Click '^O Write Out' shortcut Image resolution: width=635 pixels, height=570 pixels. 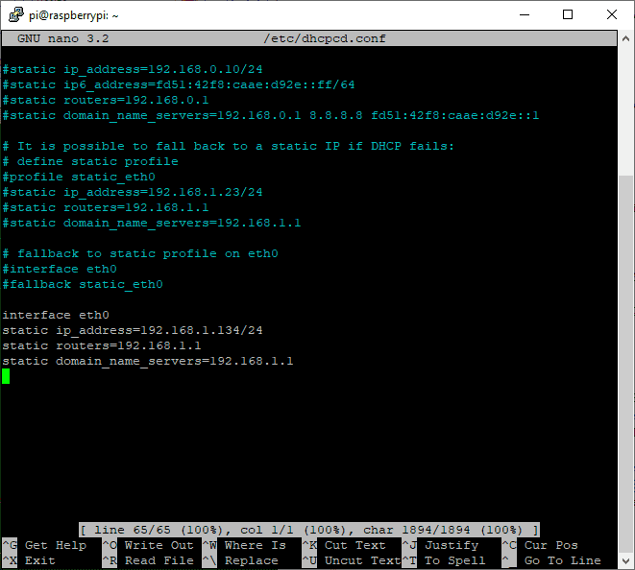click(x=148, y=545)
